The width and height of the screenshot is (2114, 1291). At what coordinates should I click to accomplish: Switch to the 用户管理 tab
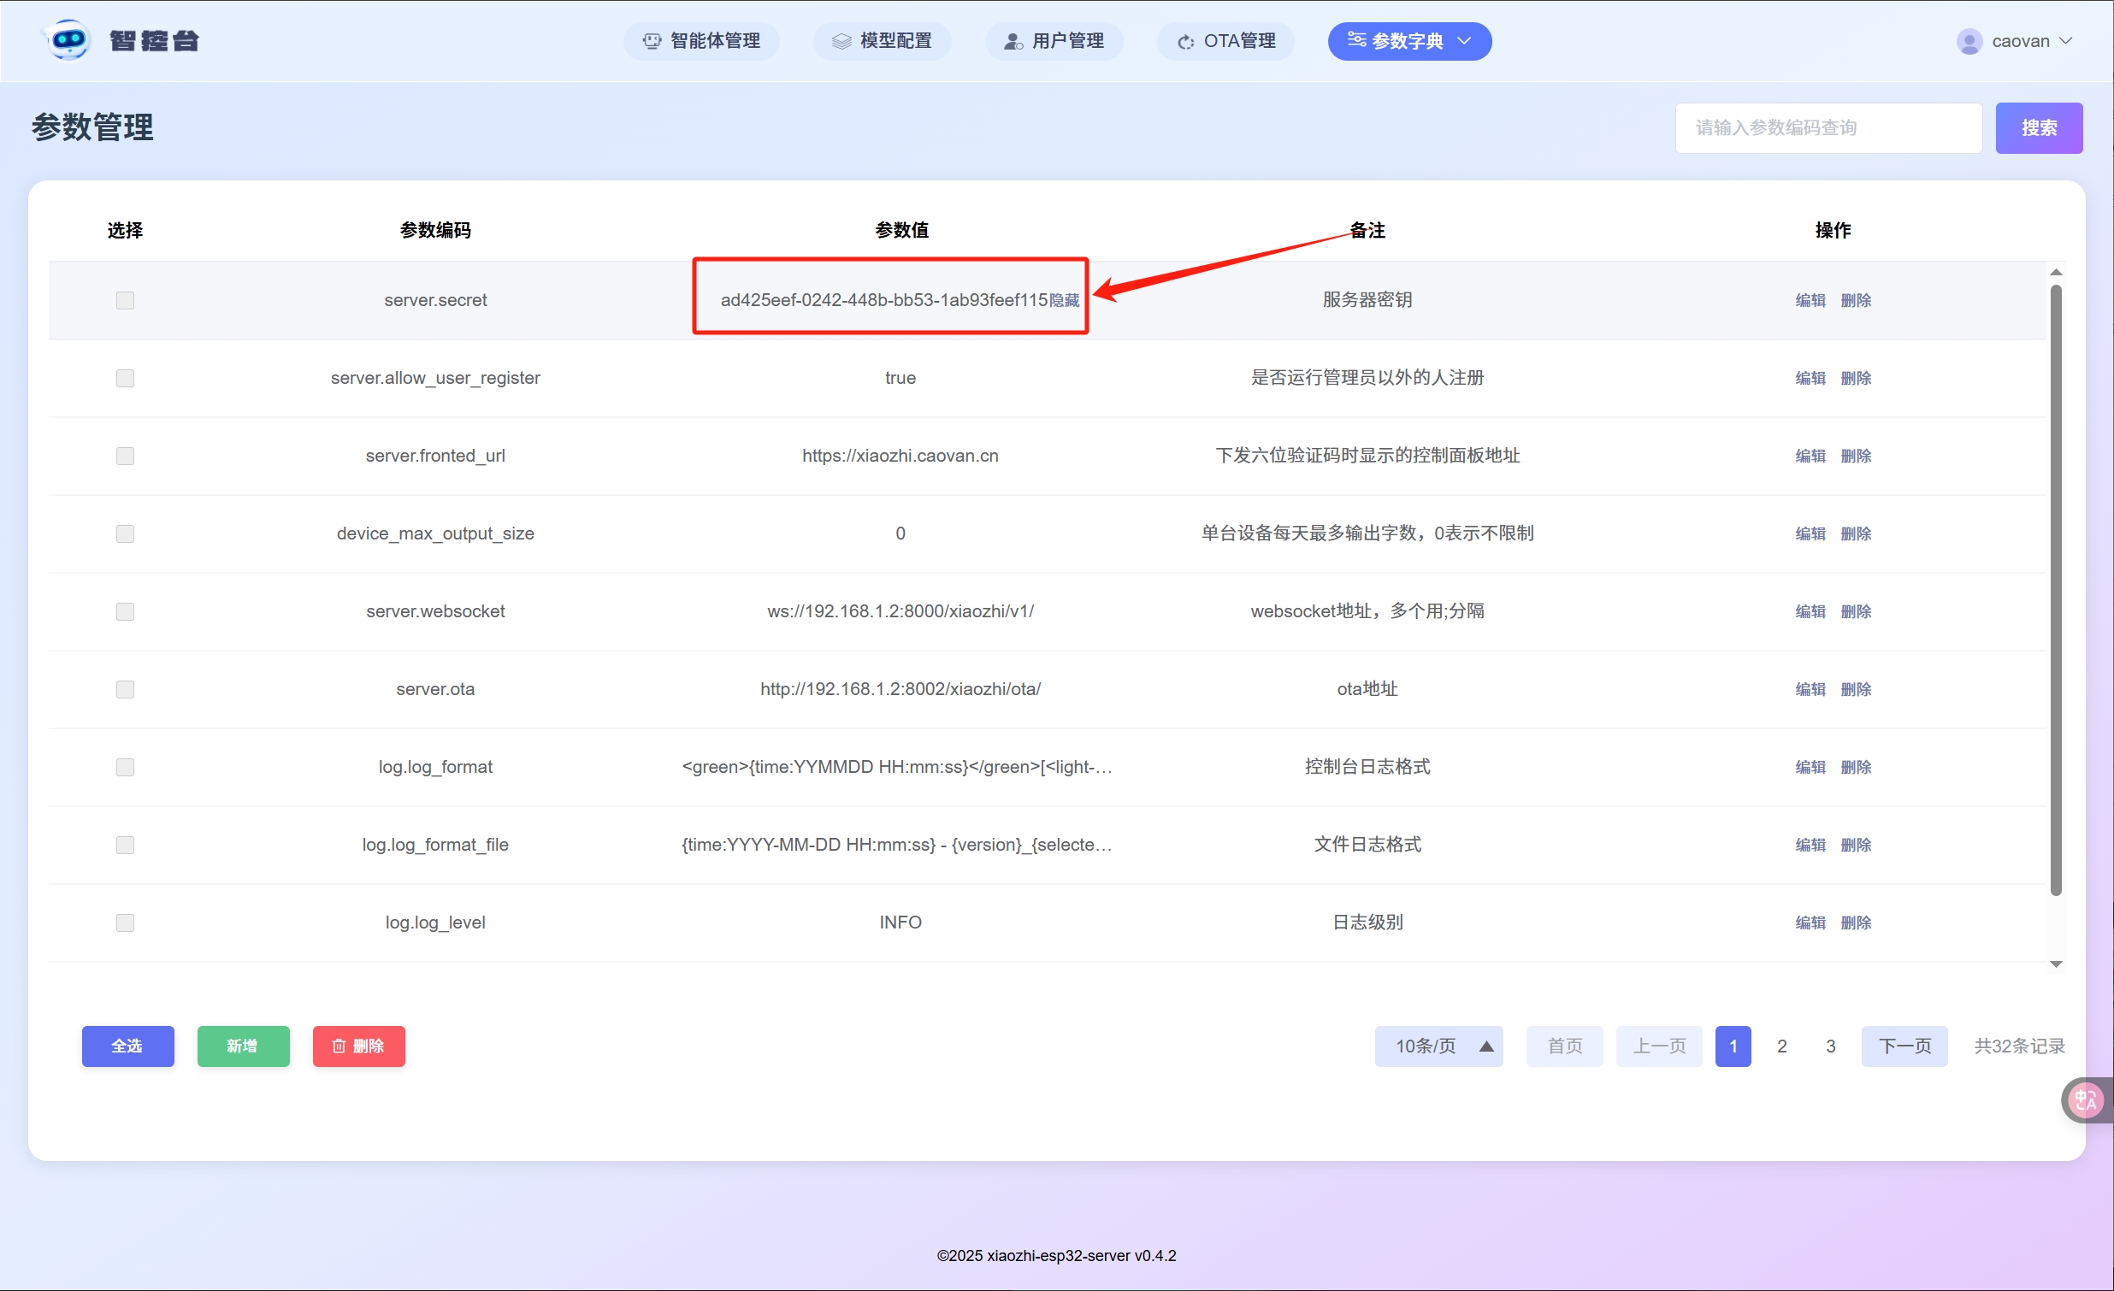[1054, 41]
